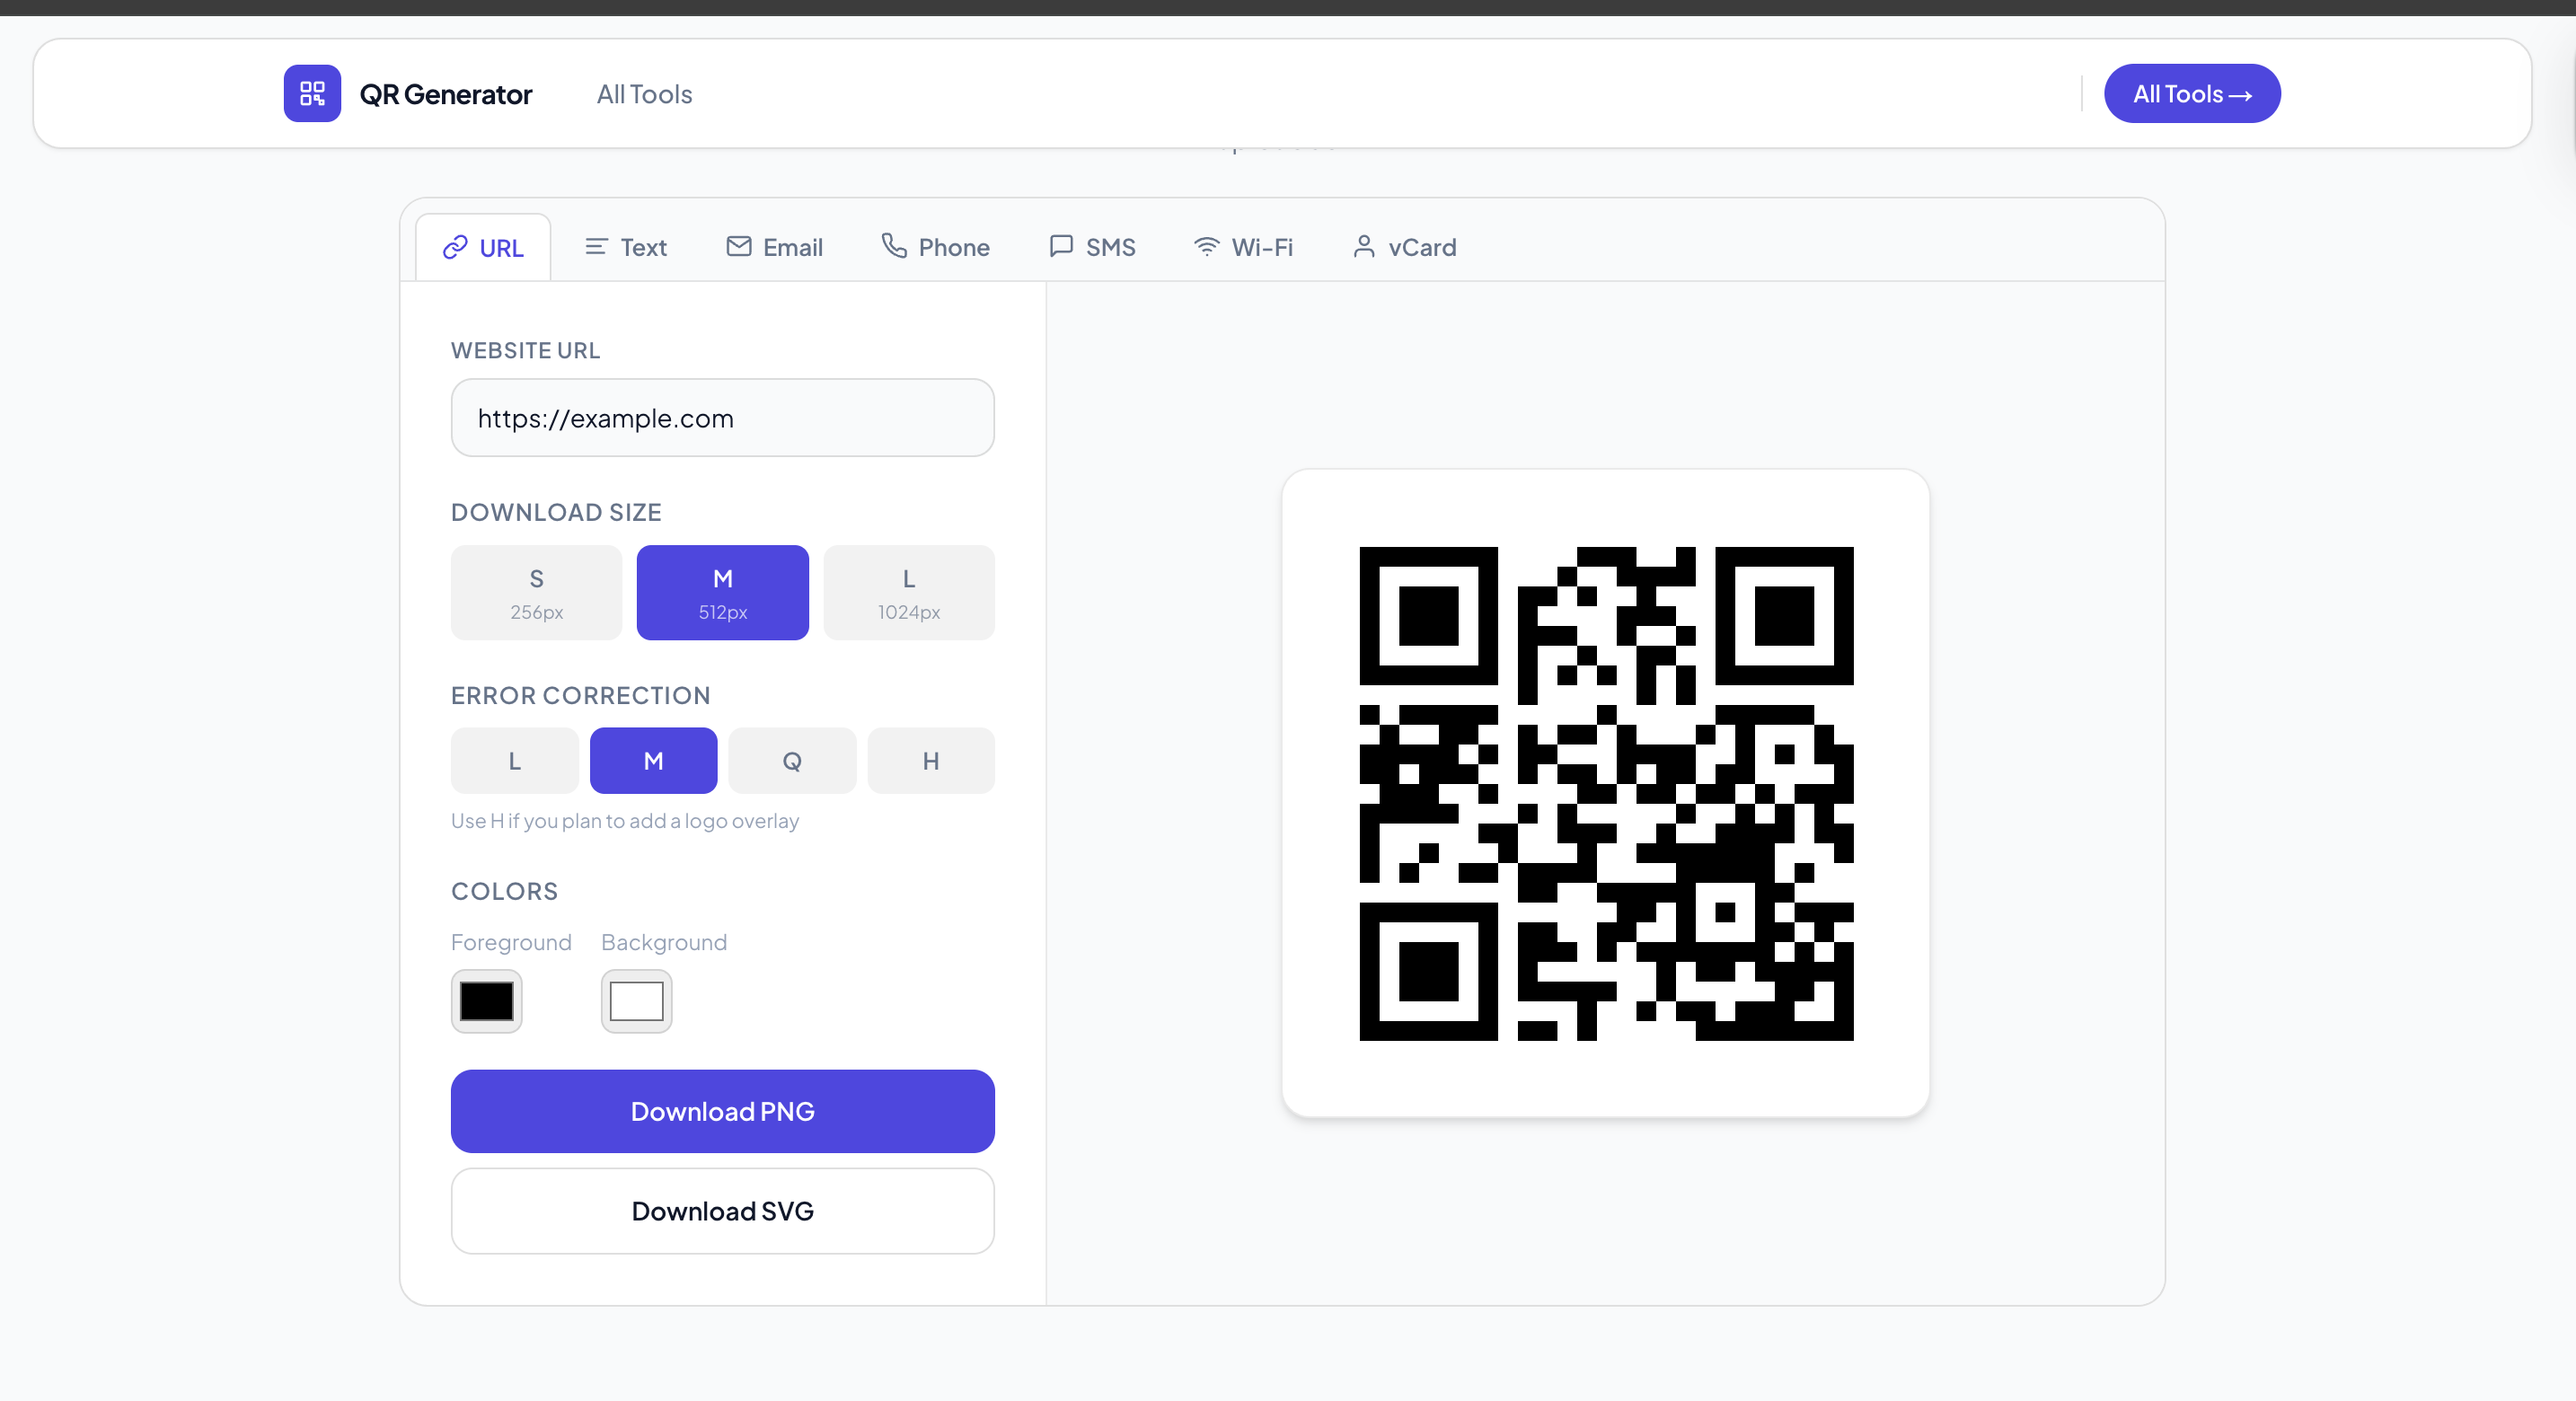
Task: Select the Wi-Fi signal icon
Action: [1205, 247]
